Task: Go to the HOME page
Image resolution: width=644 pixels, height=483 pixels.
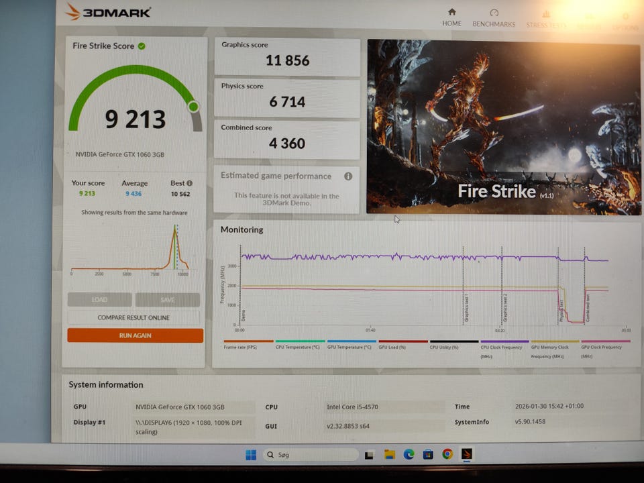Action: click(x=451, y=17)
